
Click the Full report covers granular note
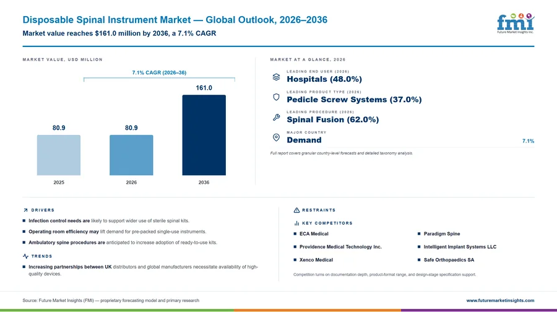click(342, 154)
